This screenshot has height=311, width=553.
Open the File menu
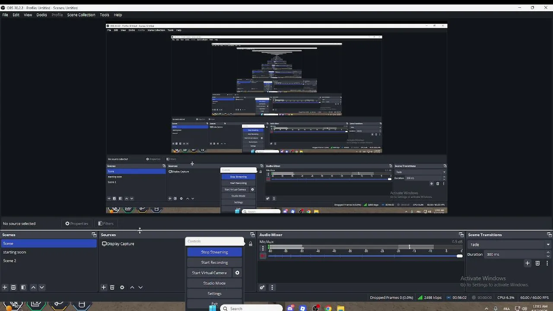tap(5, 15)
